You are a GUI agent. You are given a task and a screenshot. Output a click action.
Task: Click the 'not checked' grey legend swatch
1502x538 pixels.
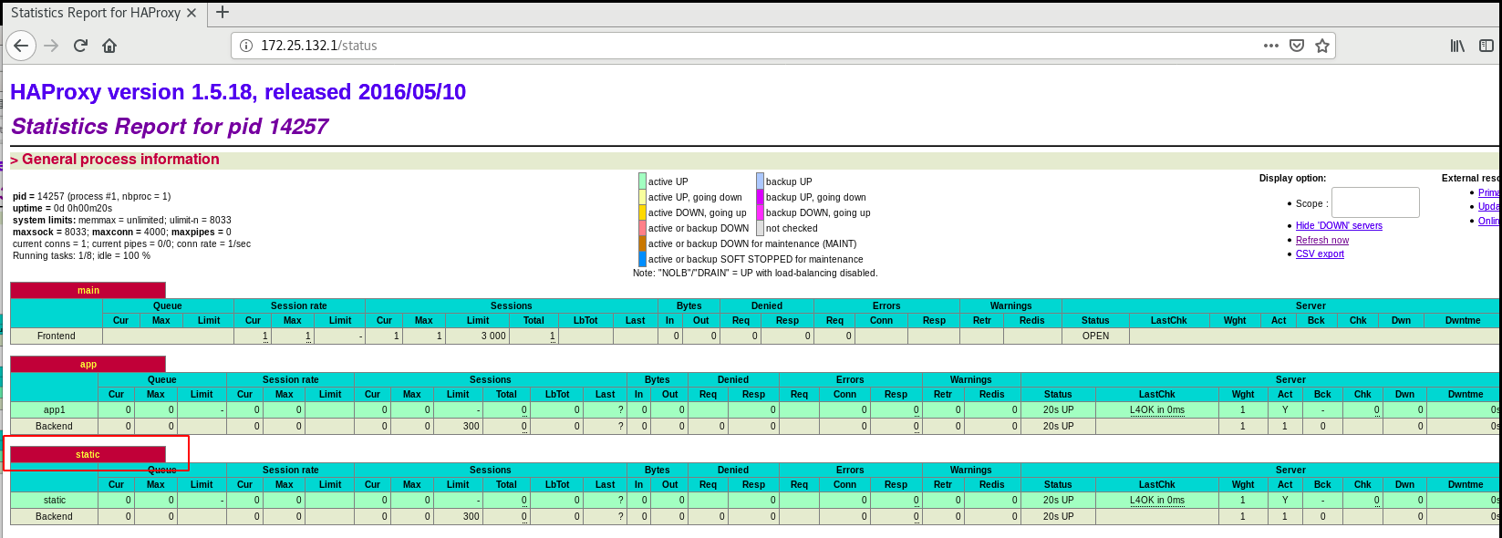[x=760, y=228]
